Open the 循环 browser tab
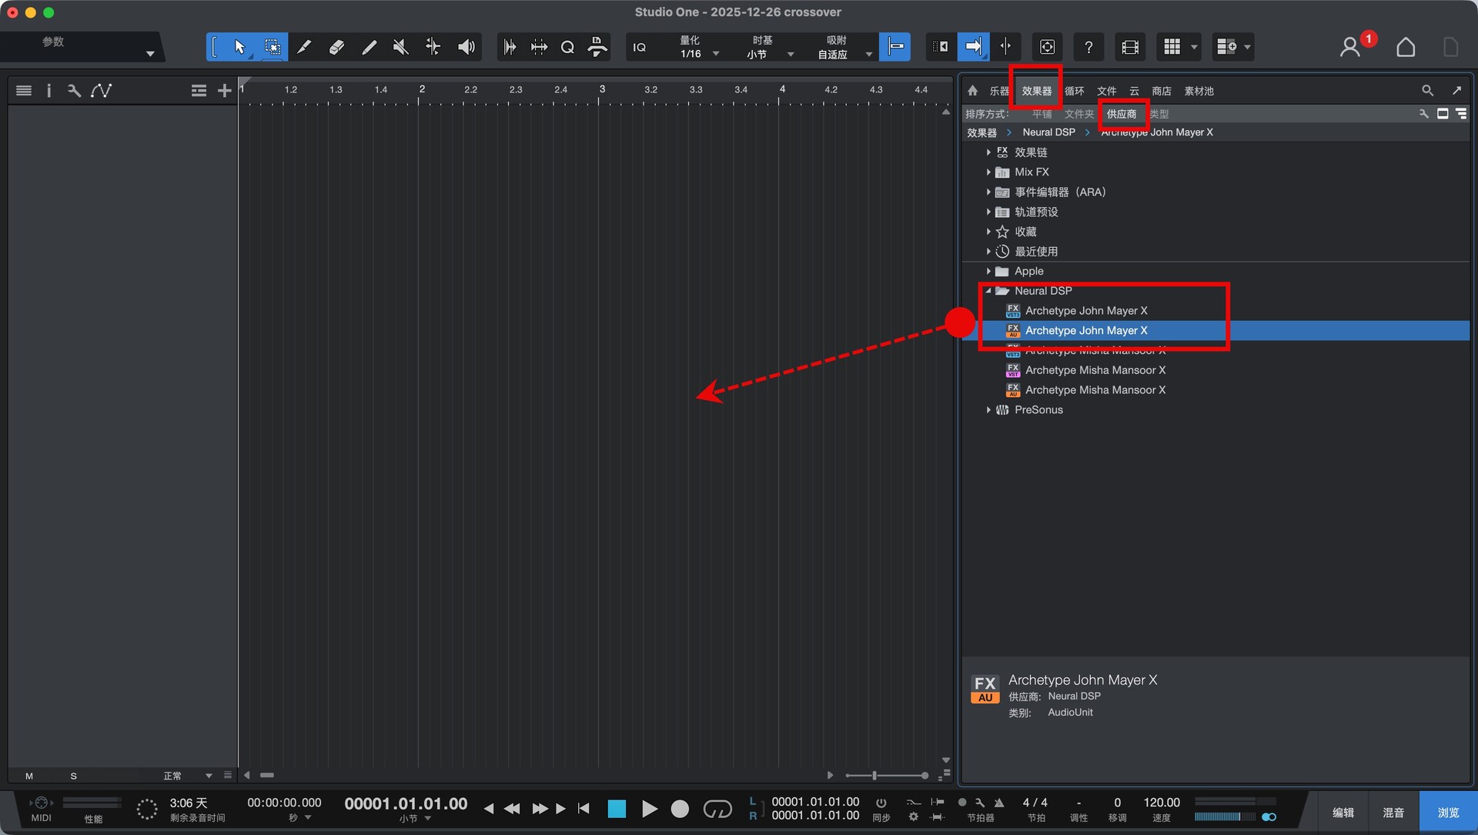1478x835 pixels. (1074, 91)
